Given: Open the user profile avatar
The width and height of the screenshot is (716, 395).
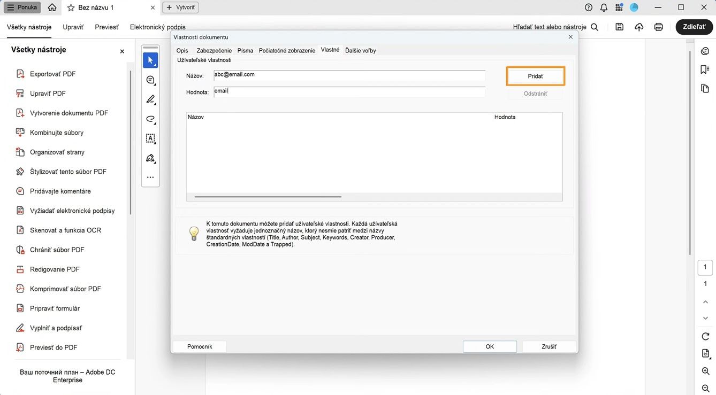Looking at the screenshot, I should pyautogui.click(x=634, y=7).
